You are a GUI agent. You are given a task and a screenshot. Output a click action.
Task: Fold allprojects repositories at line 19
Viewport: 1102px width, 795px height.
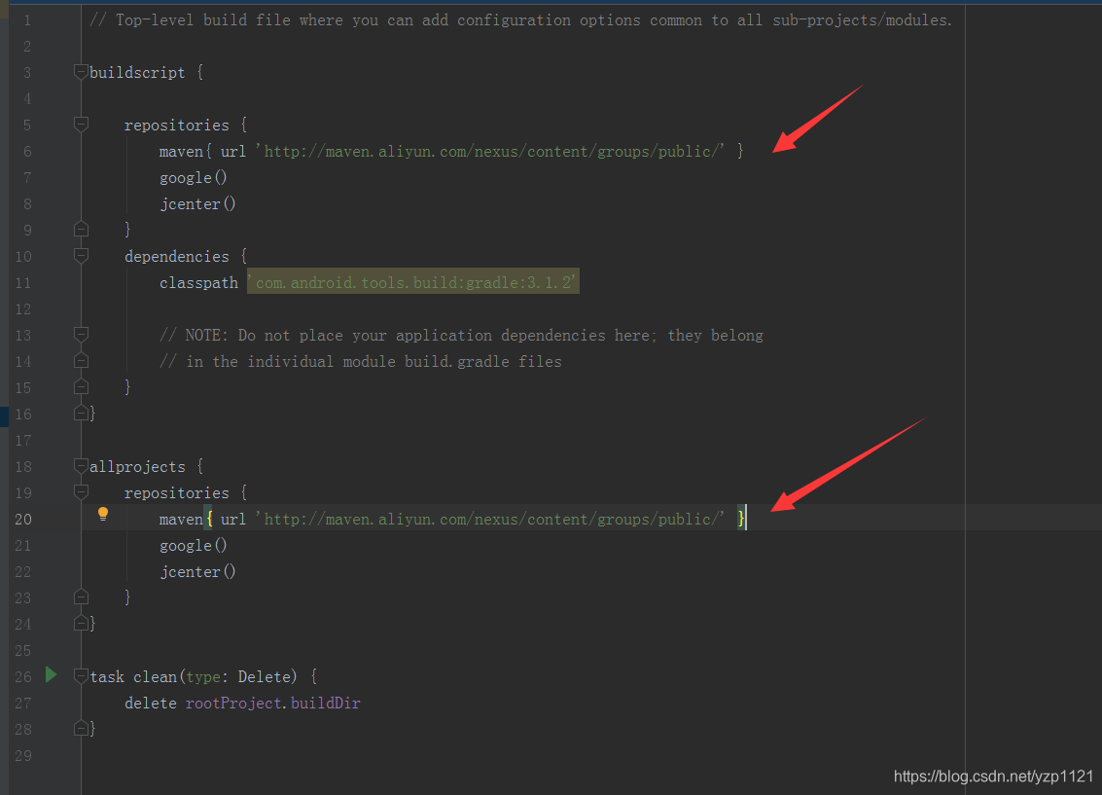click(x=81, y=491)
